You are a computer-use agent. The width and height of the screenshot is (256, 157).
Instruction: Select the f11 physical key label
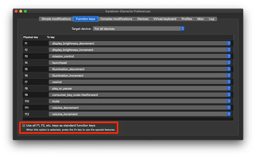coord(27,108)
